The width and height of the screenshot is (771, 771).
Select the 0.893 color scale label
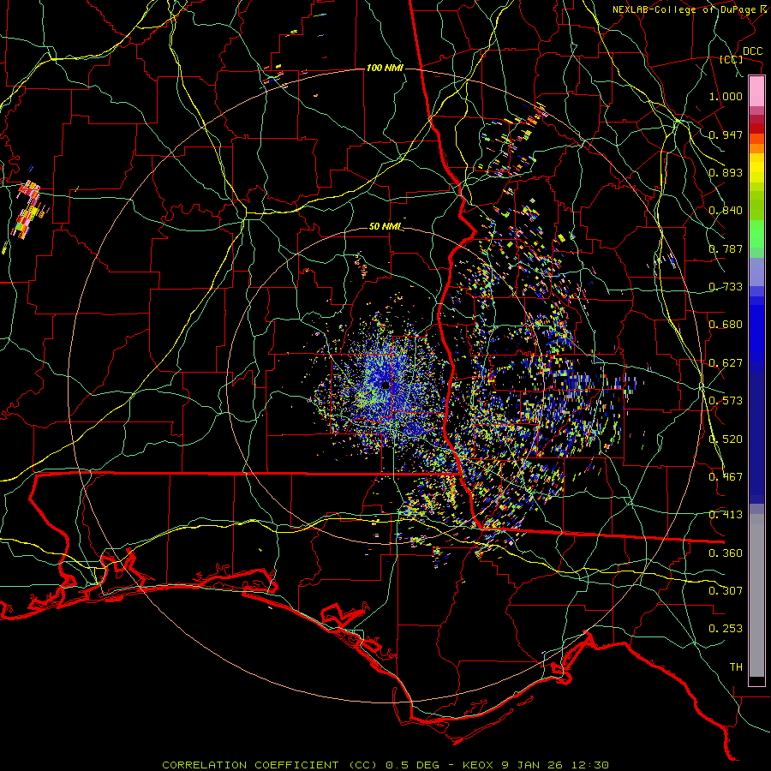point(726,172)
